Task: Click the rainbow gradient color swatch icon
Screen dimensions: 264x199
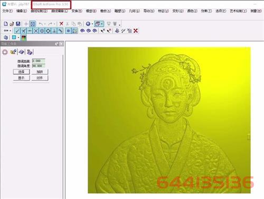Action: pyautogui.click(x=24, y=37)
